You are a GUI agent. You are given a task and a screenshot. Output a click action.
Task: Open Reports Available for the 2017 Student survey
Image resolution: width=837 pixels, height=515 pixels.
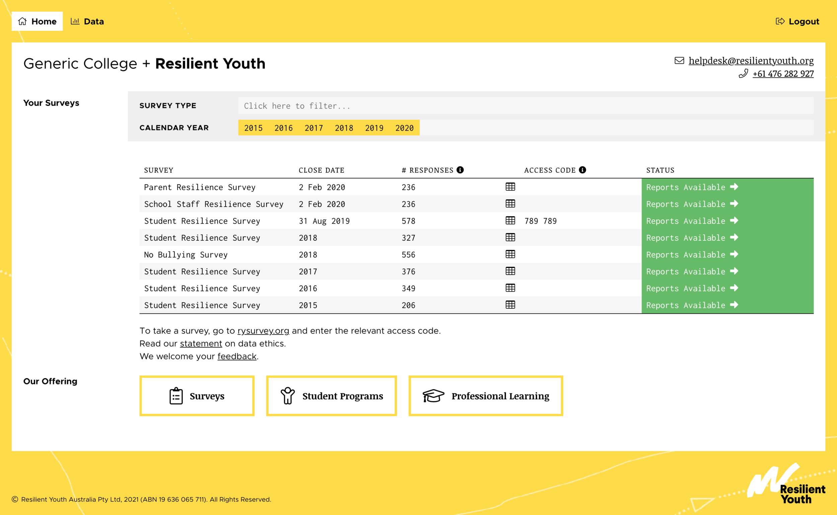pos(692,272)
